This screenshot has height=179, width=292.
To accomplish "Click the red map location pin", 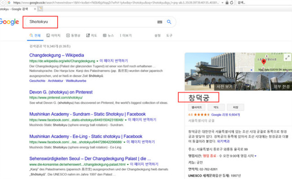I will 264,62.
